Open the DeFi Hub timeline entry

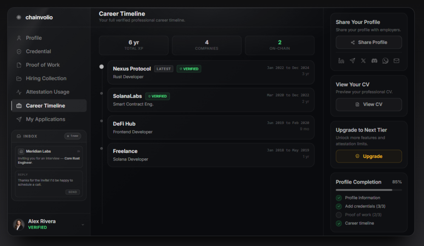(211, 127)
